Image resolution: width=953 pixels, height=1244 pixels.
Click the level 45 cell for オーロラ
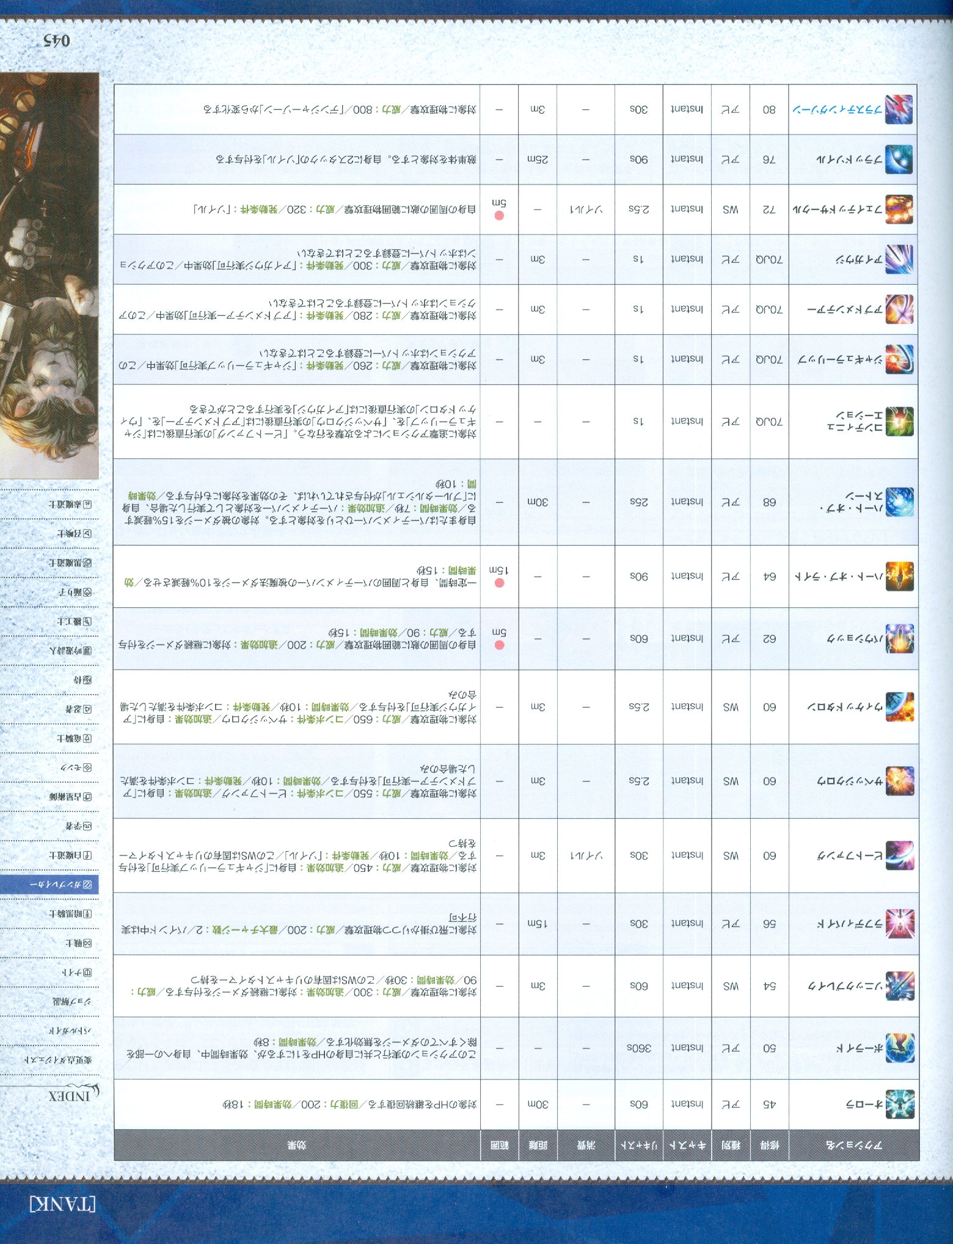[769, 1104]
